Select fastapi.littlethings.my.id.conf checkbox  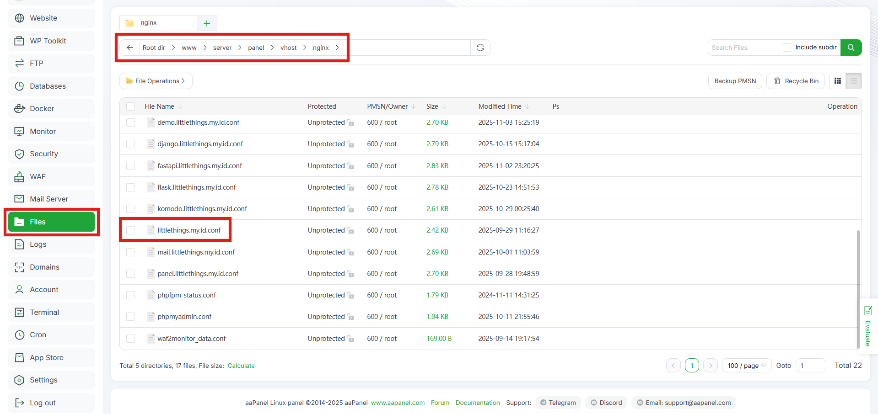click(130, 166)
